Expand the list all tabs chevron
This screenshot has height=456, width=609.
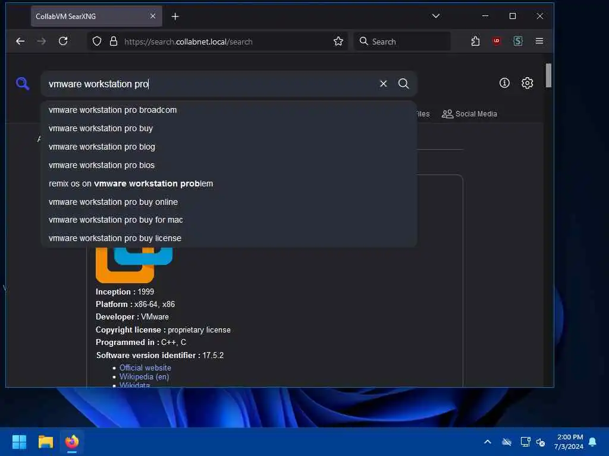pos(436,16)
